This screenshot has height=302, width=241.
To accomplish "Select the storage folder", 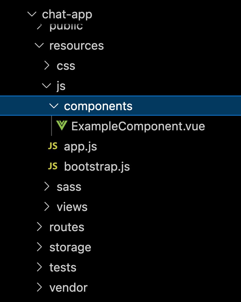I will pos(70,248).
